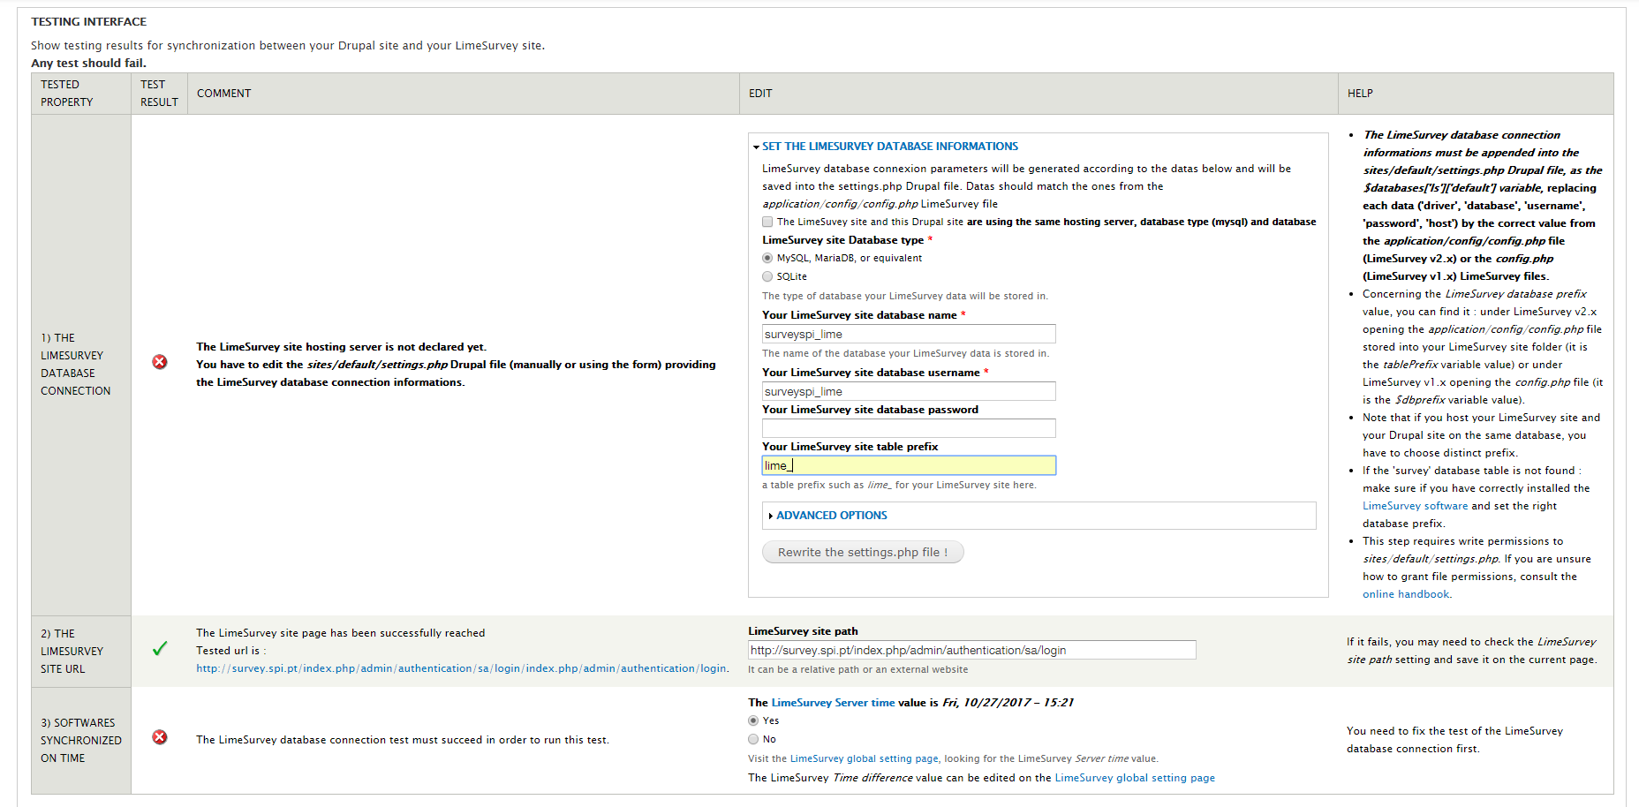Viewport: 1639px width, 807px height.
Task: Click Rewrite the settings.php file button
Action: pos(863,553)
